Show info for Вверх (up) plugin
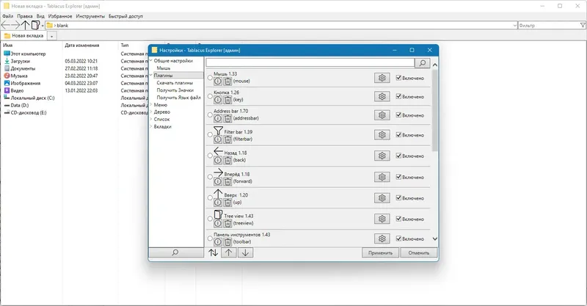Image resolution: width=587 pixels, height=306 pixels. (x=218, y=203)
